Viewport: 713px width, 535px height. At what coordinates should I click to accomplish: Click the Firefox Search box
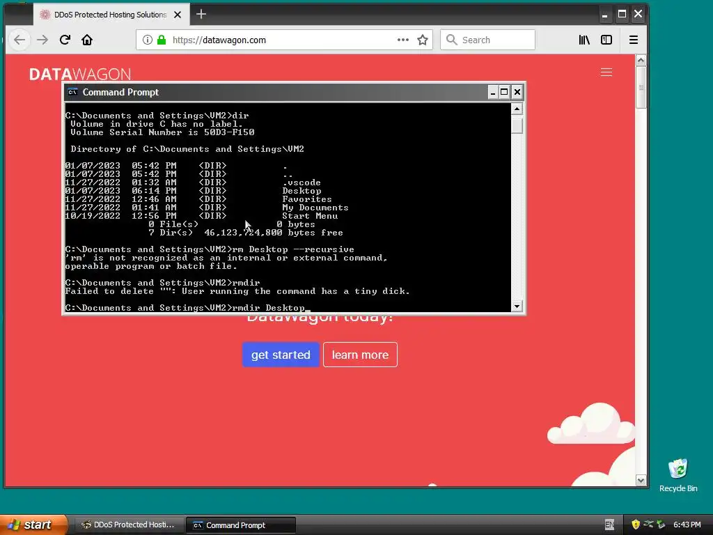coord(487,40)
